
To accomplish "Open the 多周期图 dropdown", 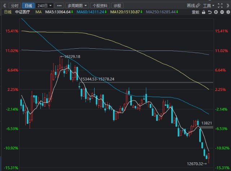I will (77, 6).
